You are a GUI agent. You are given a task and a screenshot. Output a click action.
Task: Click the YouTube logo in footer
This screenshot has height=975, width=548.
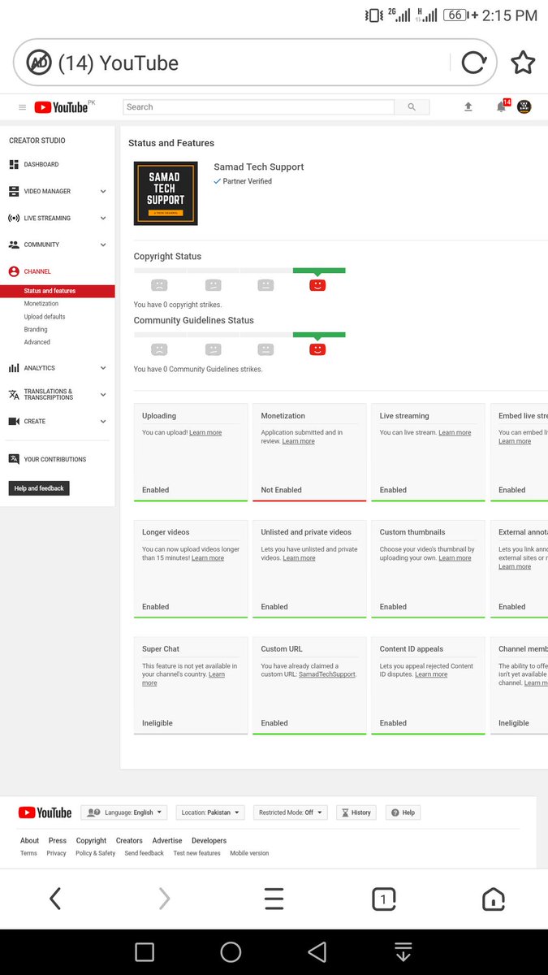tap(45, 812)
